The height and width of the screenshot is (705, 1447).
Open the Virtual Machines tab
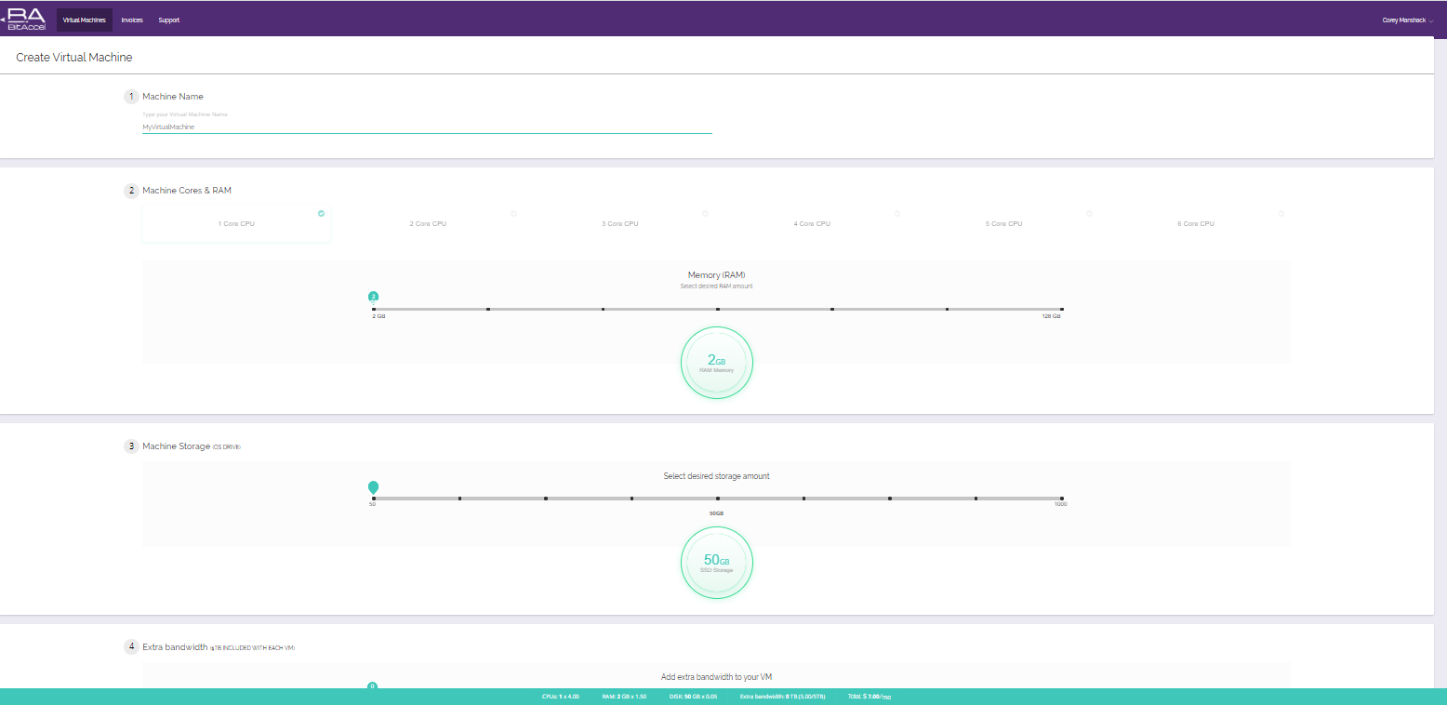point(85,20)
